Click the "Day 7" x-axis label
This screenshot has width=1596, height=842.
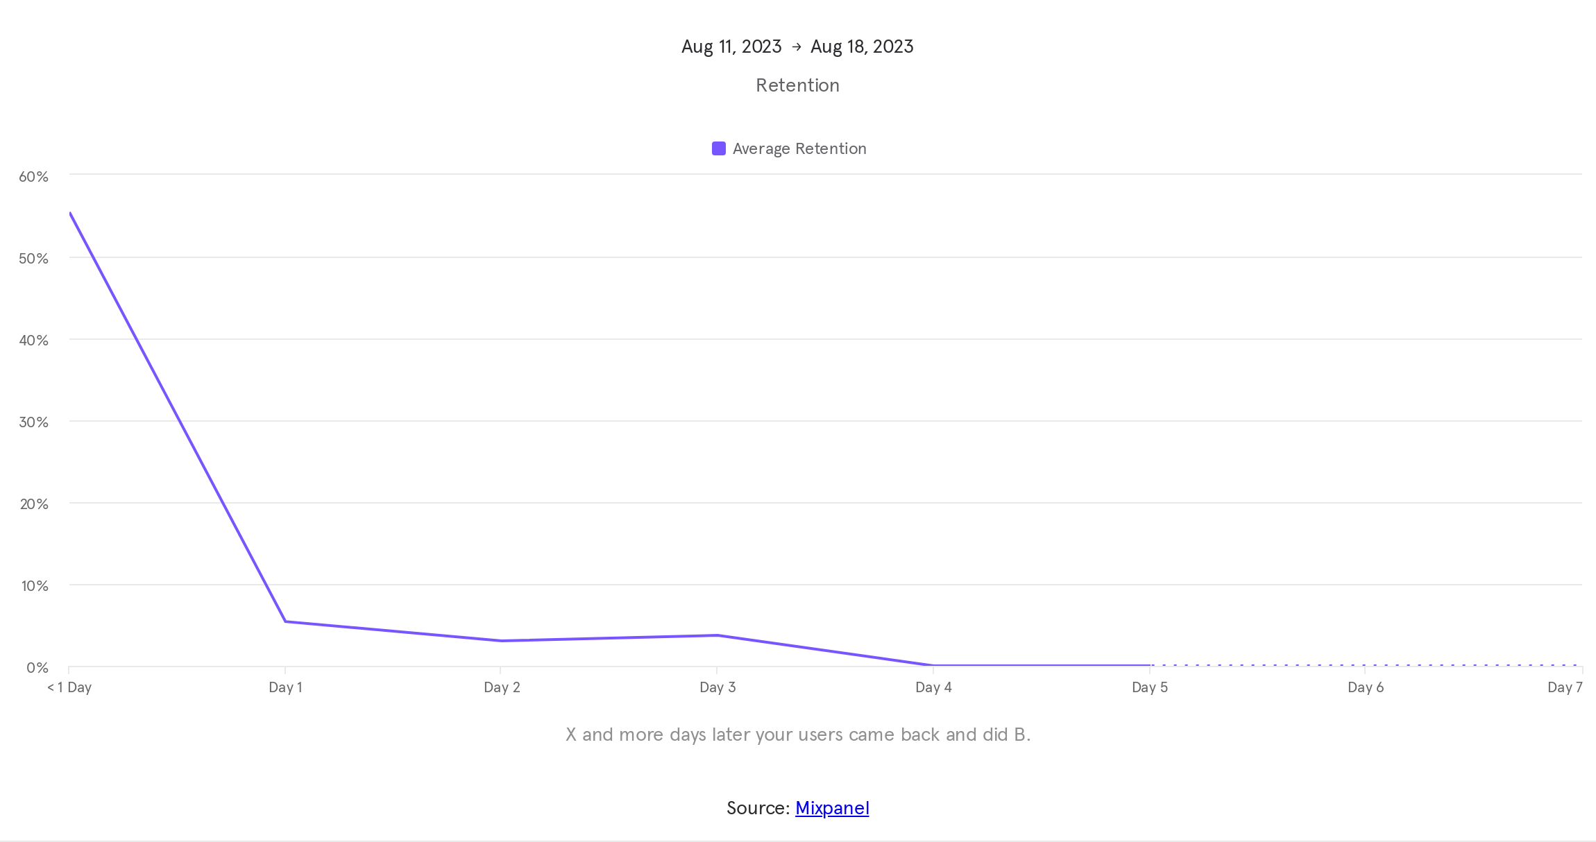(1565, 687)
